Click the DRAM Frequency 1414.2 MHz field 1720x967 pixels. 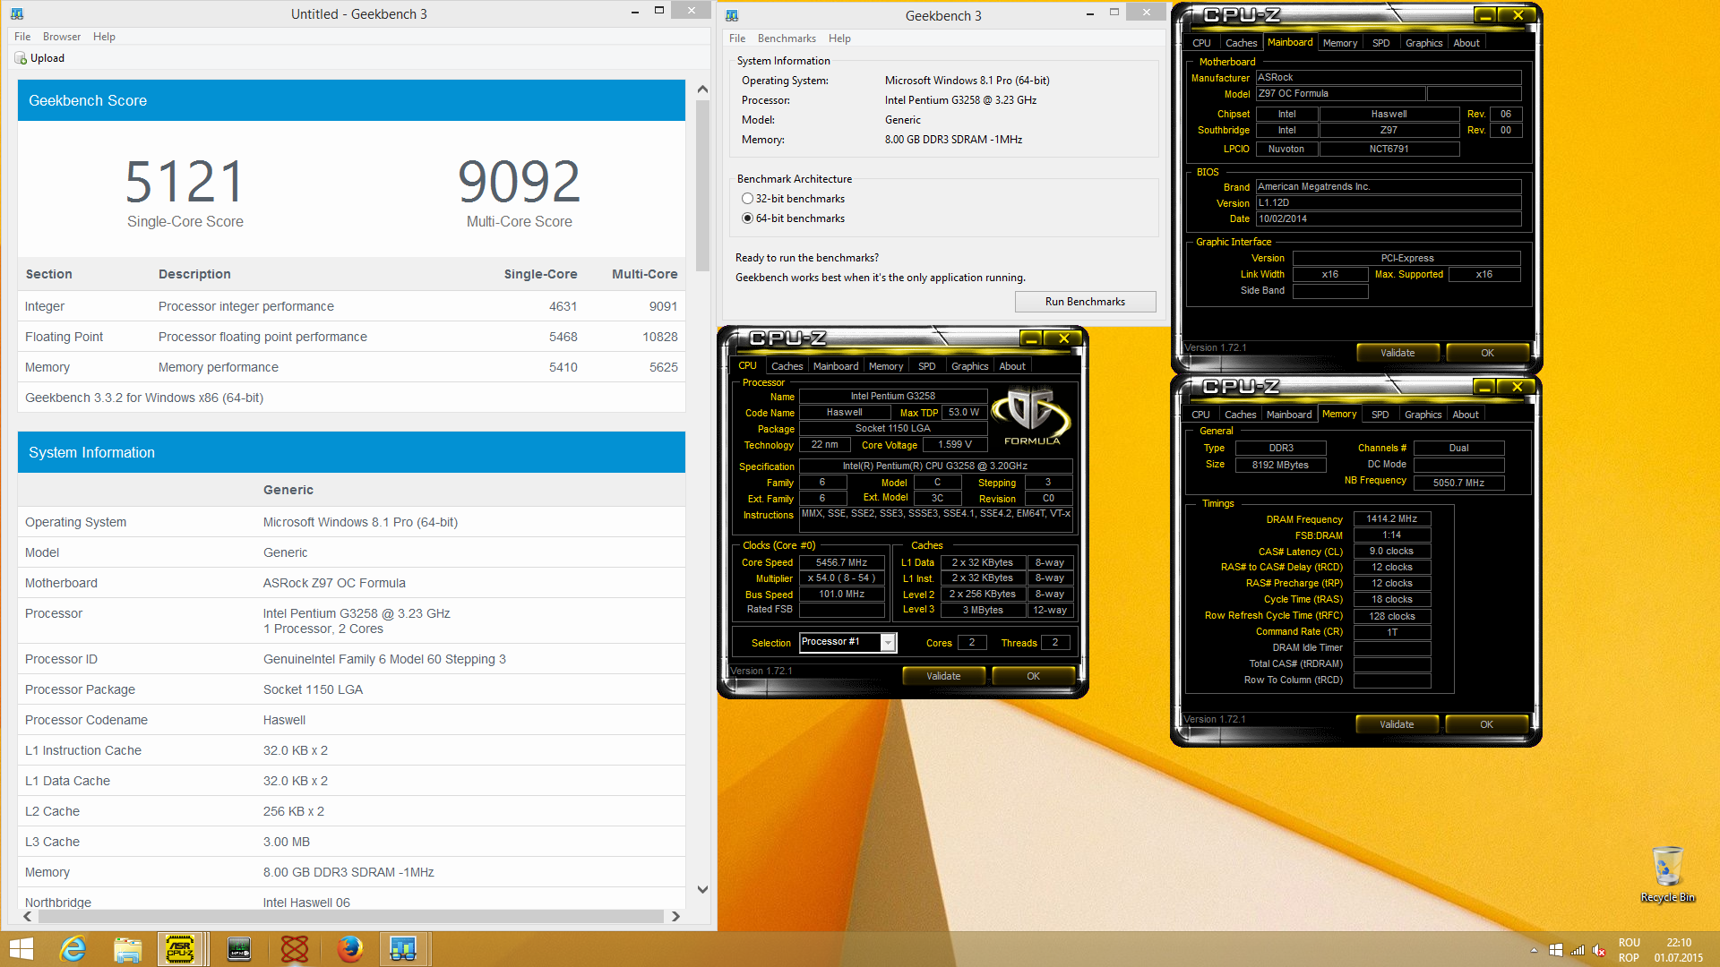pos(1391,519)
